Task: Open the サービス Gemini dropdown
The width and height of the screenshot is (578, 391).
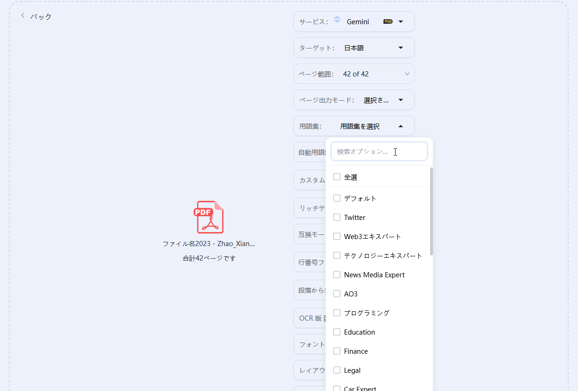Action: (400, 21)
